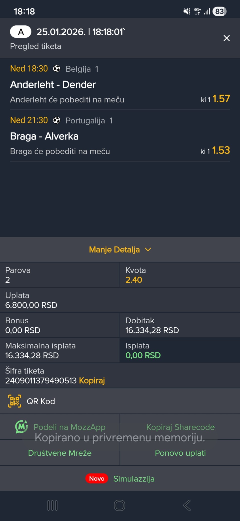Open the QR Kod icon
240x521 pixels.
[14, 401]
